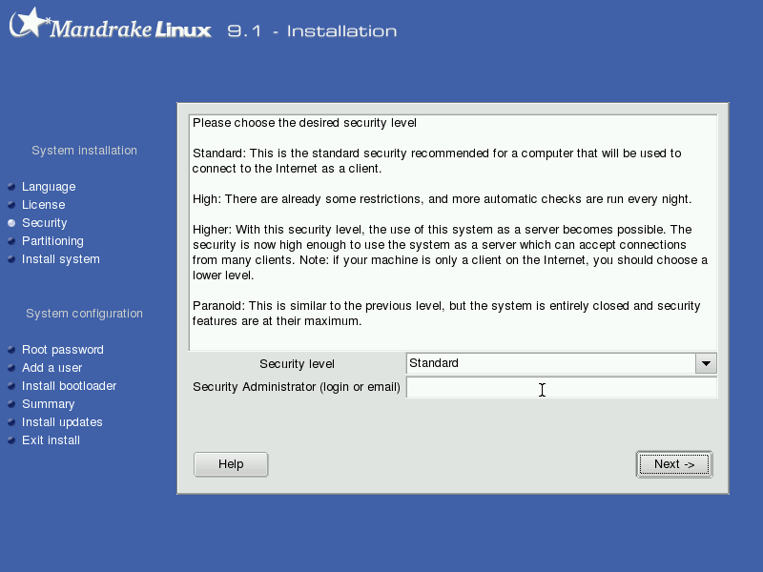Image resolution: width=763 pixels, height=572 pixels.
Task: Click the System installation heading
Action: point(84,151)
